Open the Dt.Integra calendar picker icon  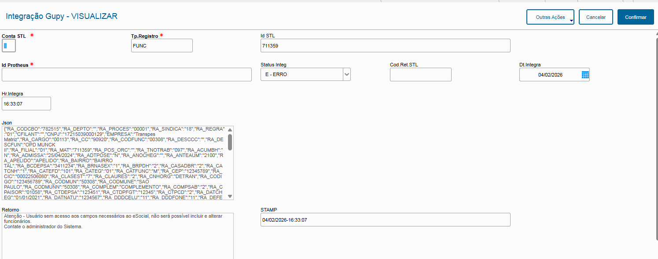pyautogui.click(x=585, y=75)
